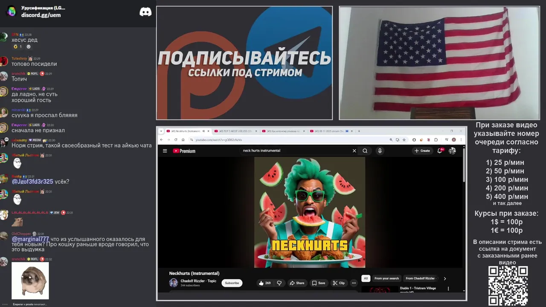Open the Create button menu
This screenshot has height=307, width=546.
[x=422, y=151]
